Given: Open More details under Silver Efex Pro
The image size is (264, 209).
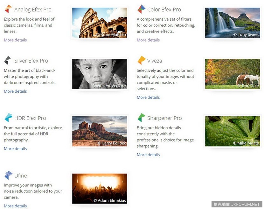Looking at the screenshot, I should pos(15,91).
